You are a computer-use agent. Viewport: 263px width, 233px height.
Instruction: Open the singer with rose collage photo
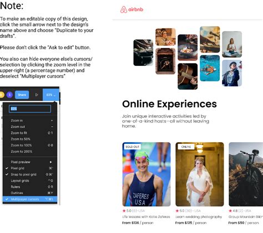point(232,73)
